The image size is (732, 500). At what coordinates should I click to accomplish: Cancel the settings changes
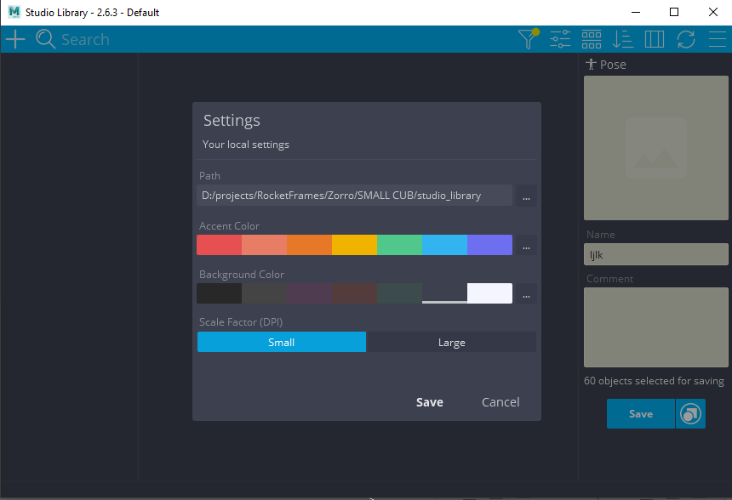500,402
